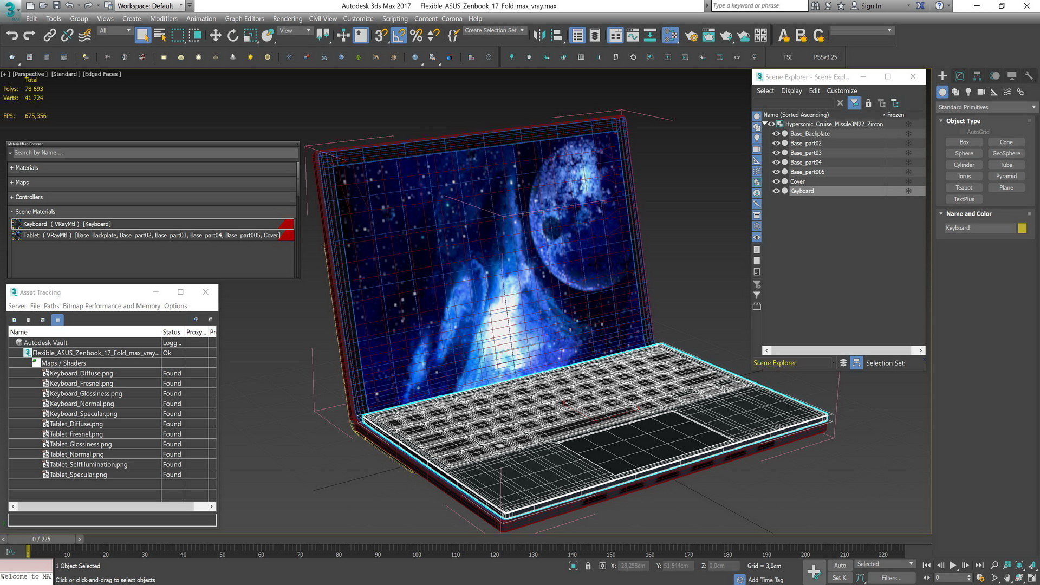
Task: Click Bind to Space Warp icon
Action: pos(85,36)
